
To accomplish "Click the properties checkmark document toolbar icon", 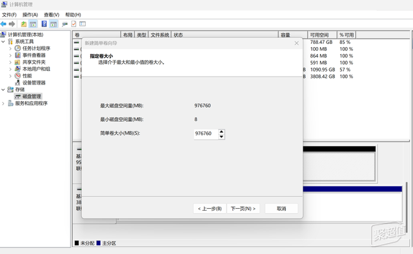I will tap(74, 24).
